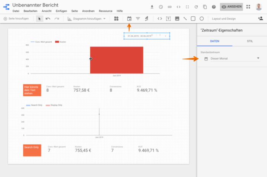
Task: Insert an image
Action: click(177, 19)
